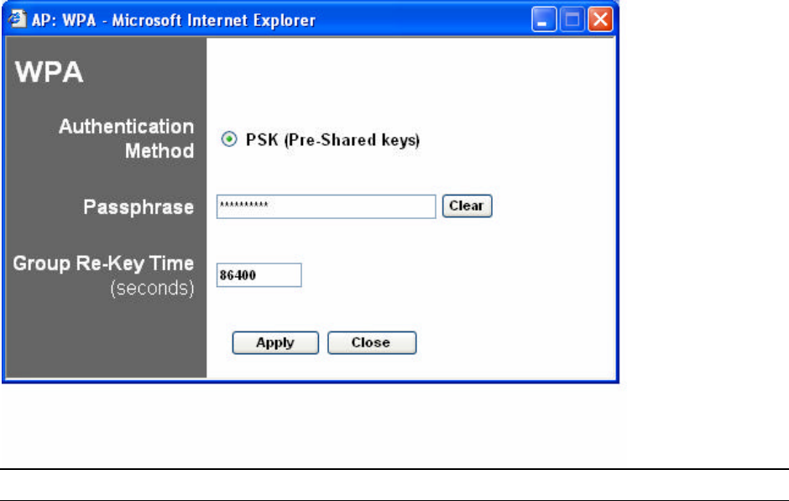The width and height of the screenshot is (789, 501).
Task: Close the window with the red X
Action: (600, 19)
